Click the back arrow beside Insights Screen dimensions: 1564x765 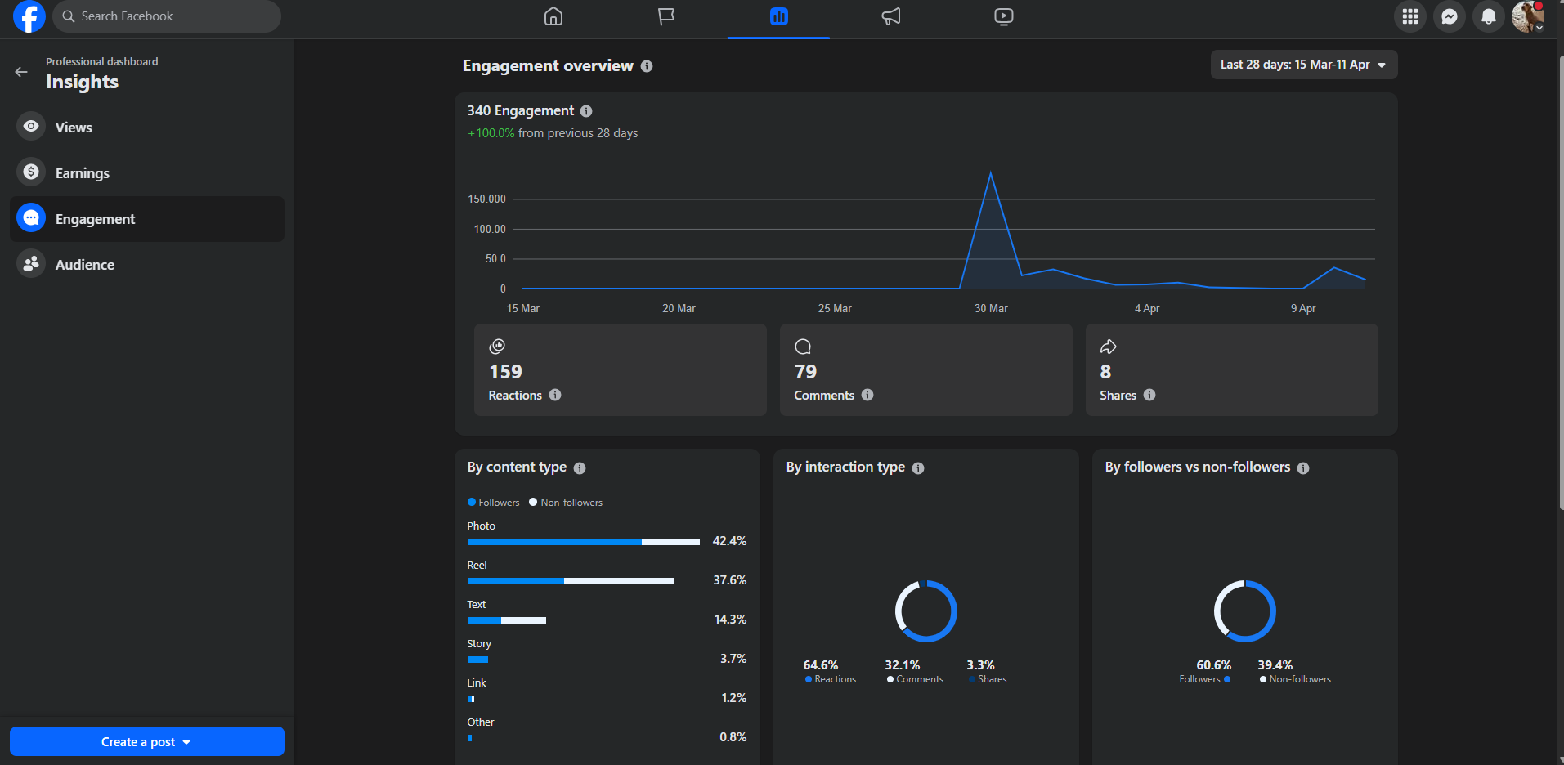pos(21,72)
